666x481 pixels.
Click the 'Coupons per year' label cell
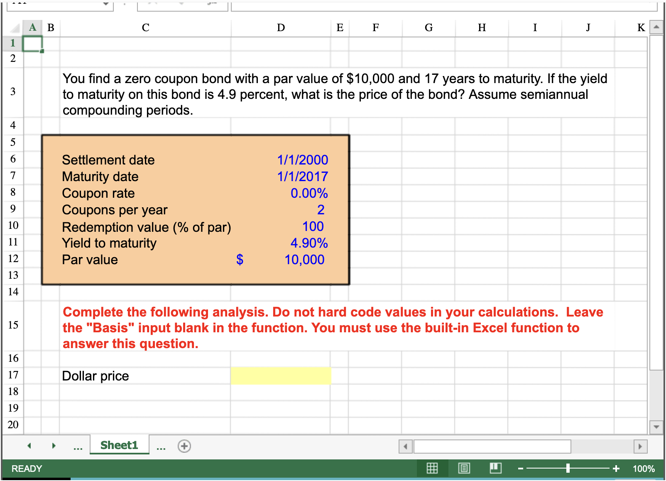click(x=115, y=210)
